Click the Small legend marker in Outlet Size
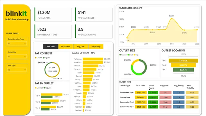 click(128, 55)
